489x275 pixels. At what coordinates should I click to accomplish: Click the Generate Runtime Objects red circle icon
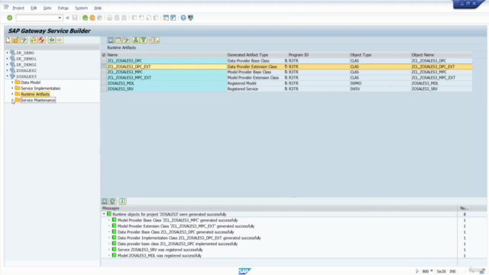(41, 40)
